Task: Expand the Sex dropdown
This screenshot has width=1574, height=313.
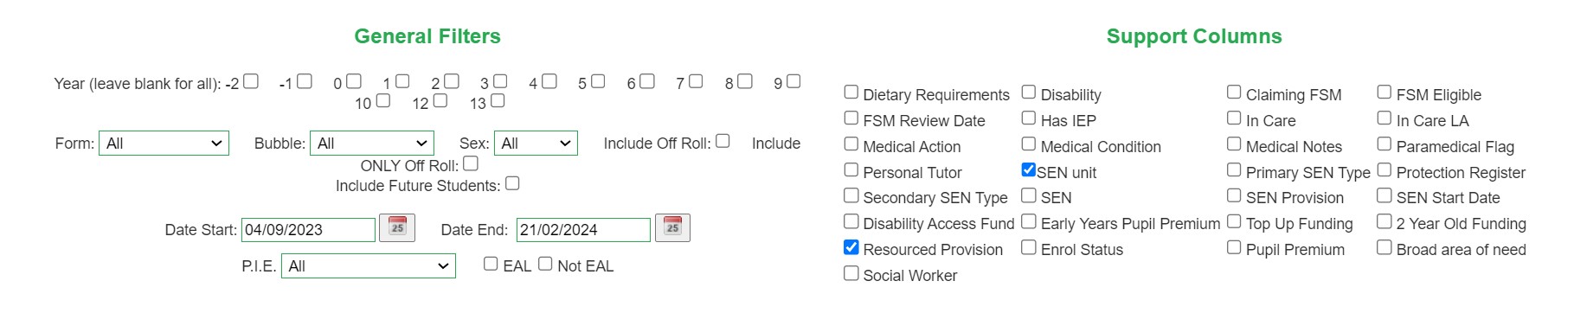Action: (x=536, y=144)
